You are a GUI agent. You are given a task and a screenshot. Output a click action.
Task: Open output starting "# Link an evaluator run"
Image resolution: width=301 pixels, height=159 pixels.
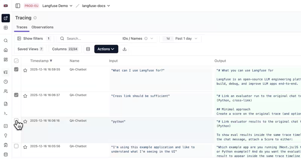258,105
